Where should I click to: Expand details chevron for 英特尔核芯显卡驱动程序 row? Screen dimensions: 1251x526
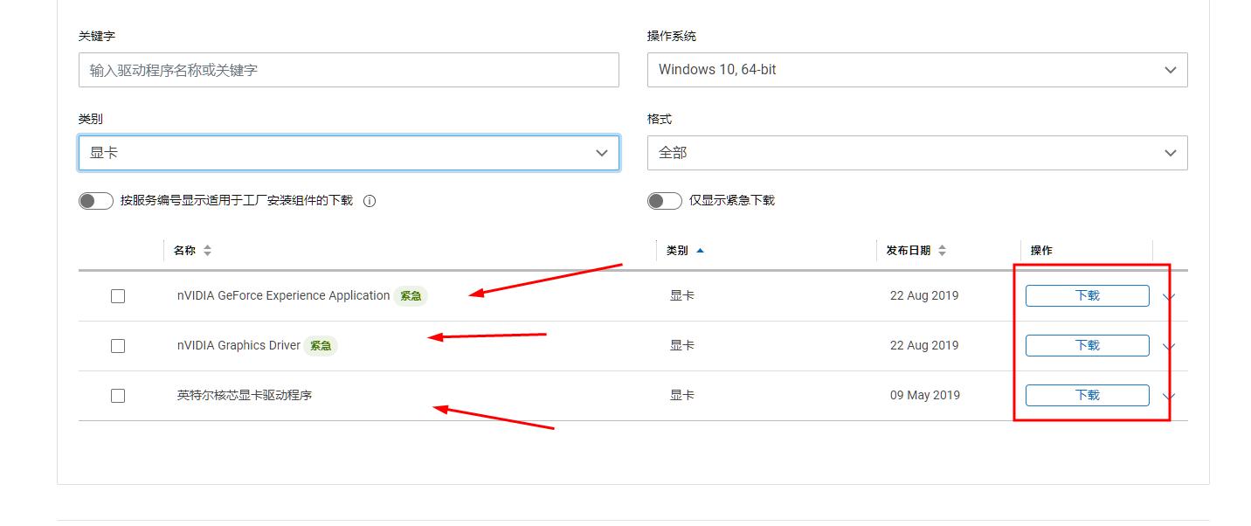[x=1169, y=395]
